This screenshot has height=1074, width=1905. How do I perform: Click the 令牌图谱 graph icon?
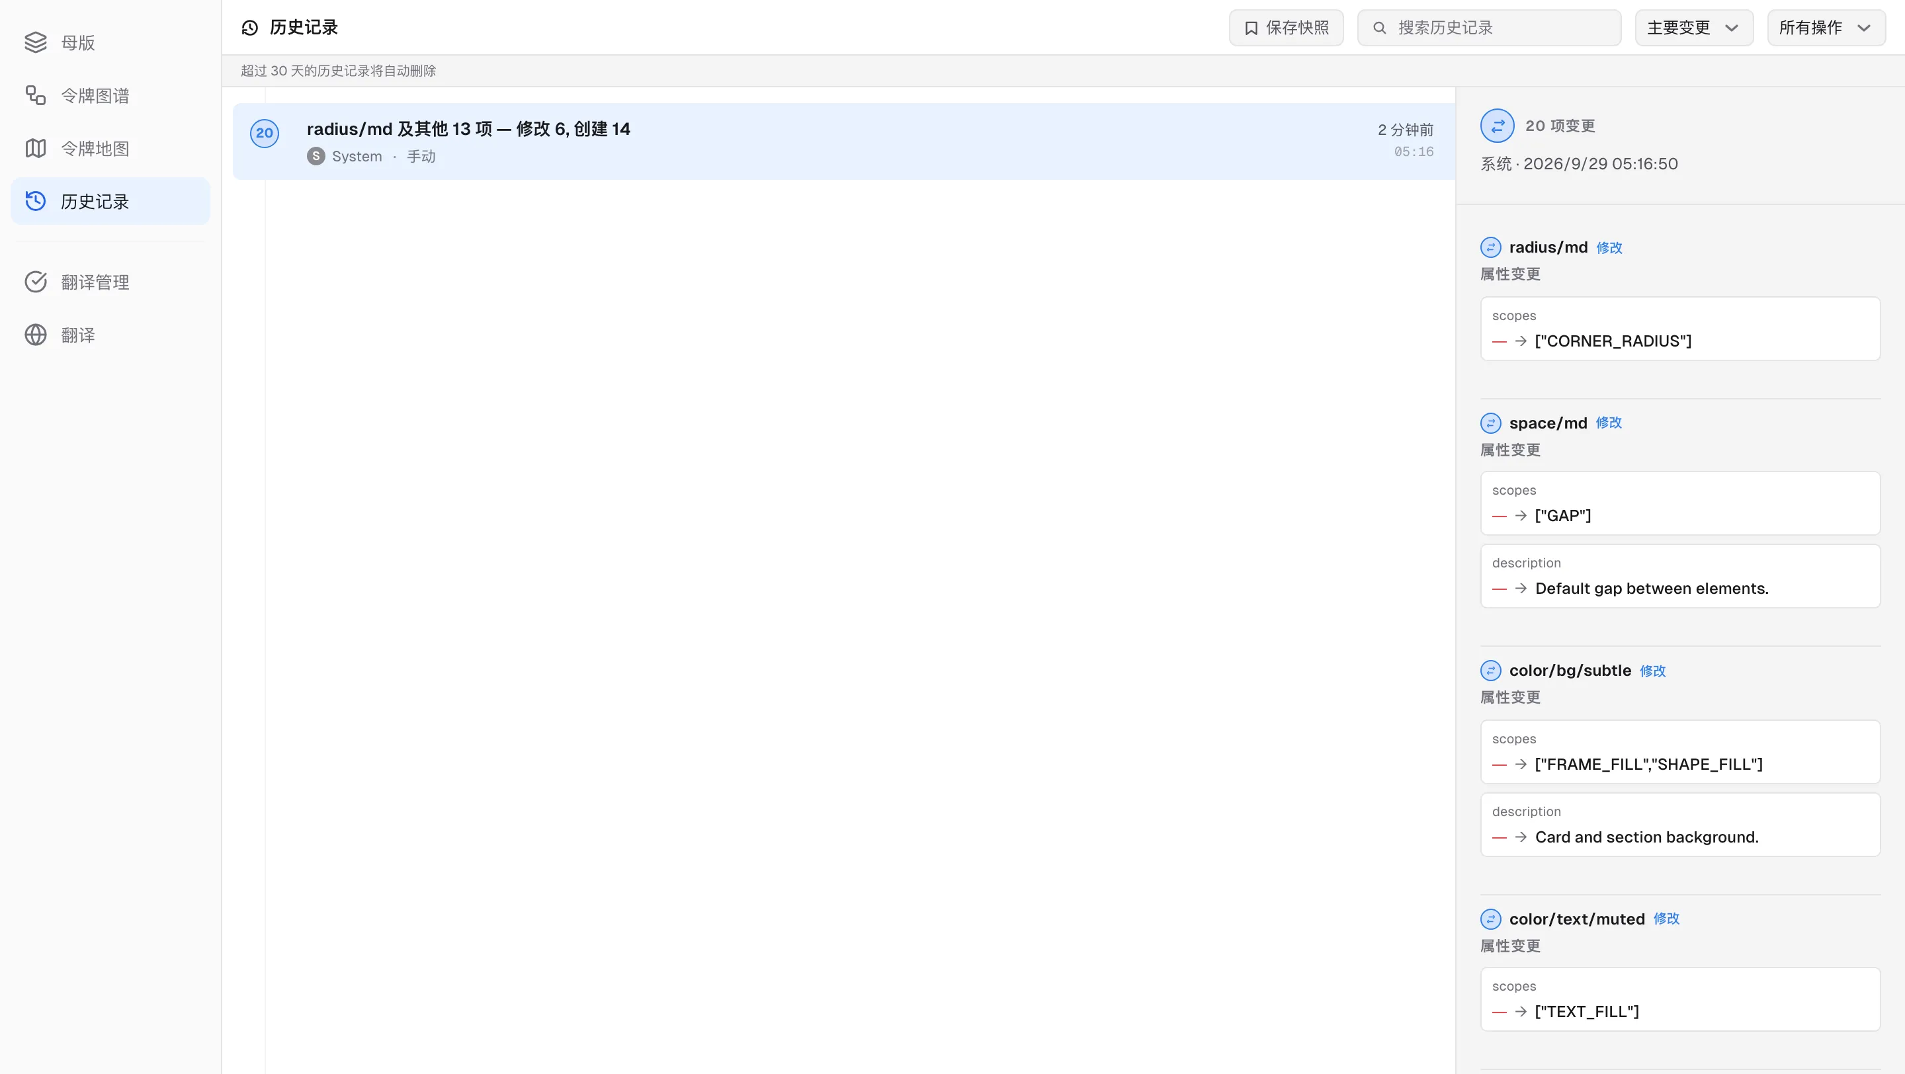click(x=36, y=95)
